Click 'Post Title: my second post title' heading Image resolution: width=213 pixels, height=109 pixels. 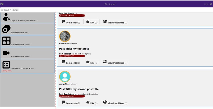coord(79,89)
